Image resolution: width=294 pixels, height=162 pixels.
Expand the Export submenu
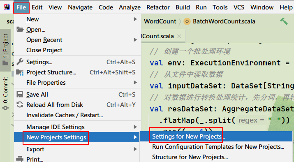(x=135, y=149)
